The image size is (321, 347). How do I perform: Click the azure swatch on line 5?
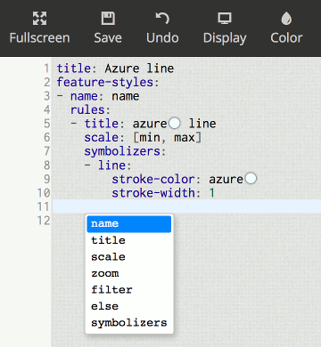(x=175, y=123)
